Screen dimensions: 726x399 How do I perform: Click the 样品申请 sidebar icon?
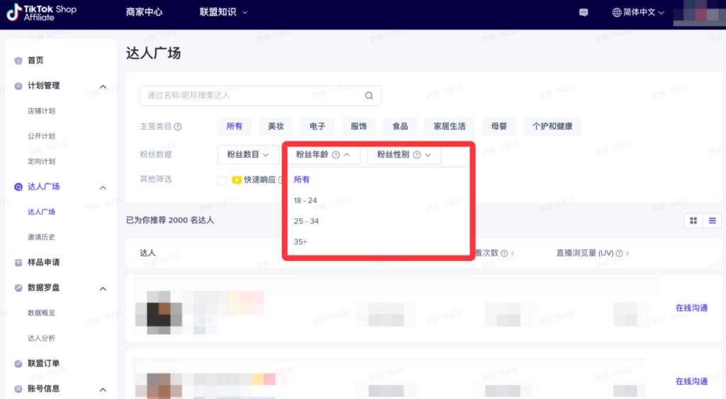[x=18, y=262]
